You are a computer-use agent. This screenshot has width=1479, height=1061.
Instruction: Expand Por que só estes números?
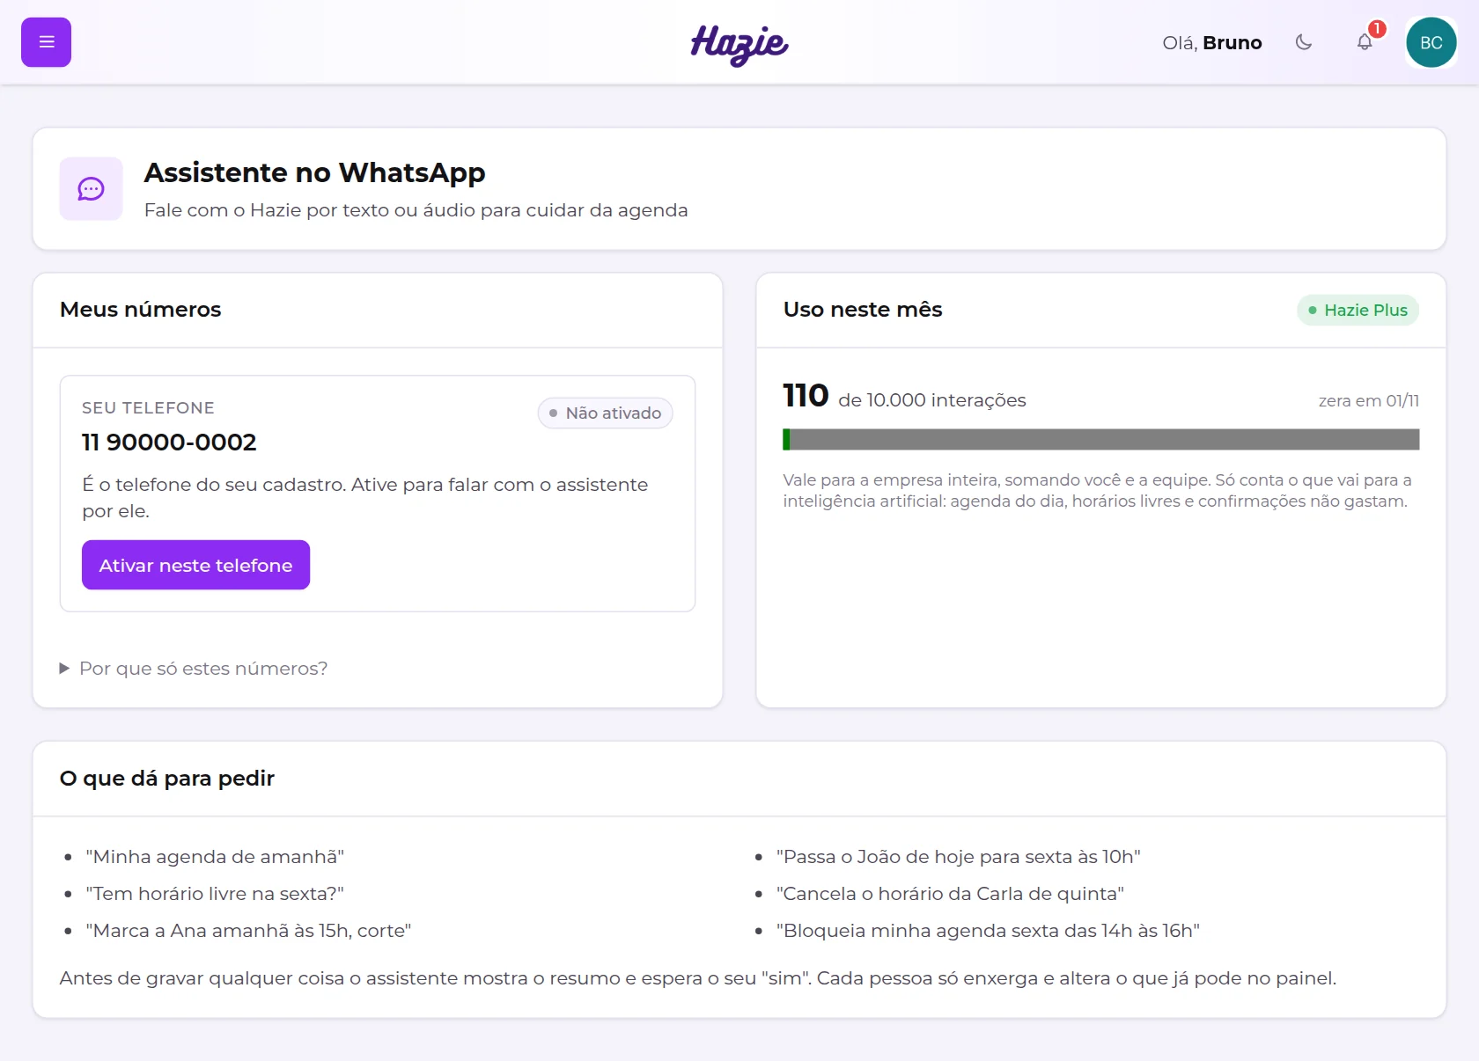point(194,669)
